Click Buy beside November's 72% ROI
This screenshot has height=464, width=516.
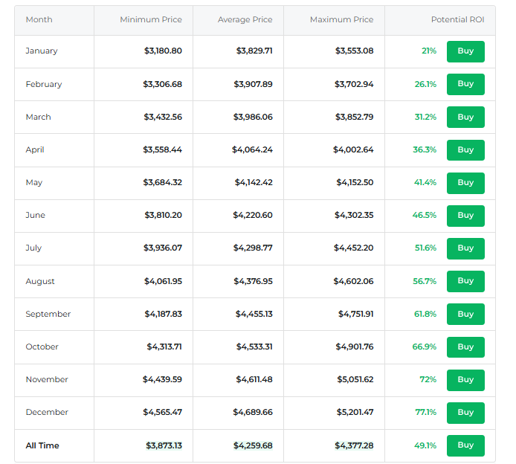[465, 379]
